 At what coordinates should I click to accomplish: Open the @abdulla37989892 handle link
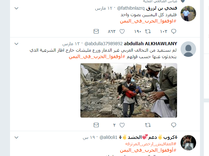point(103,44)
